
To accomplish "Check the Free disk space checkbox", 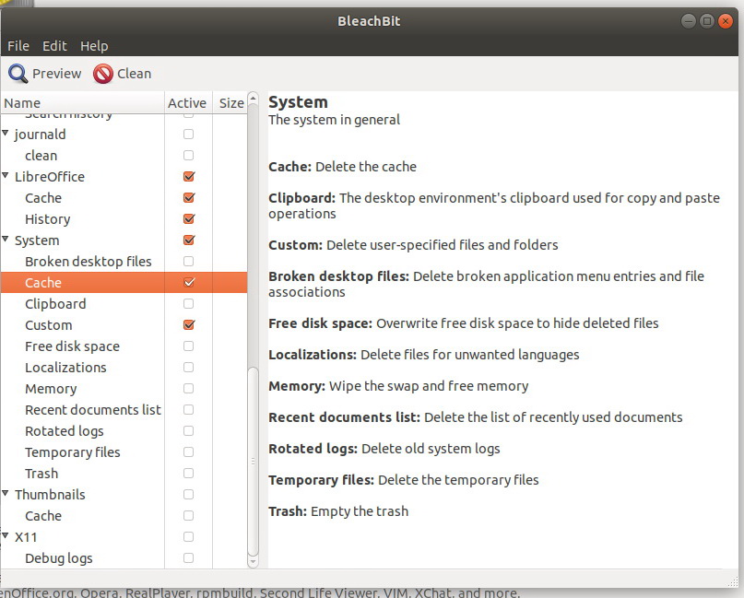I will pyautogui.click(x=188, y=346).
